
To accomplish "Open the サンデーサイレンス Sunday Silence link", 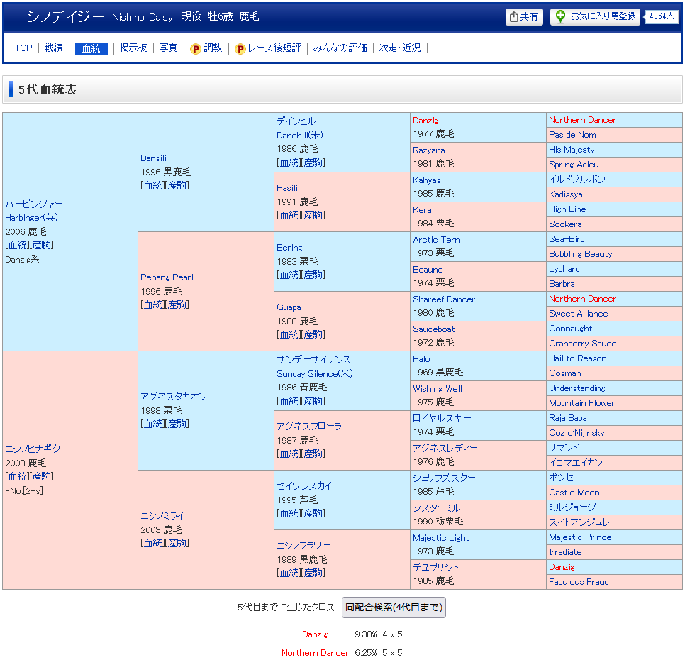I will point(315,366).
